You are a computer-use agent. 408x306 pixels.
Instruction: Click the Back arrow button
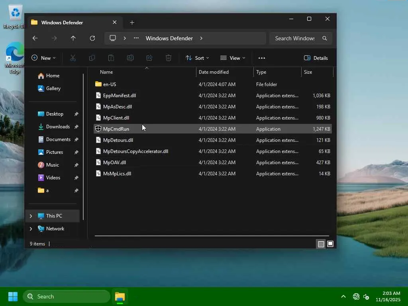[35, 38]
